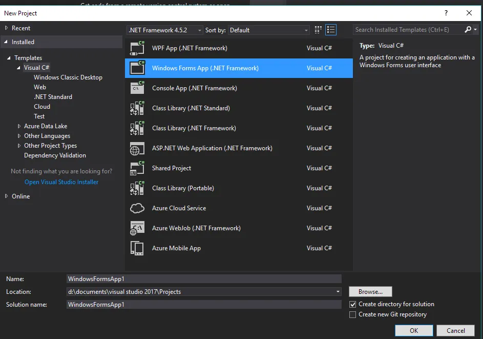Expand the Online section
Viewport: 483px width, 339px height.
(x=6, y=196)
